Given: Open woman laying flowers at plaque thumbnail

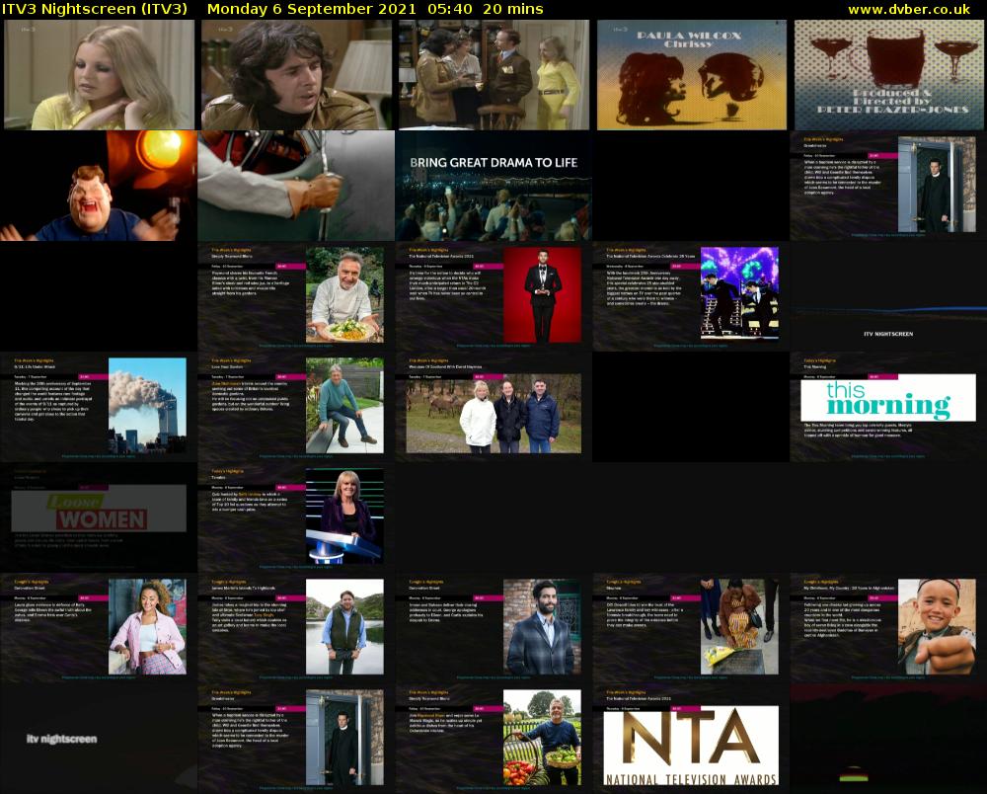Looking at the screenshot, I should coord(691,628).
